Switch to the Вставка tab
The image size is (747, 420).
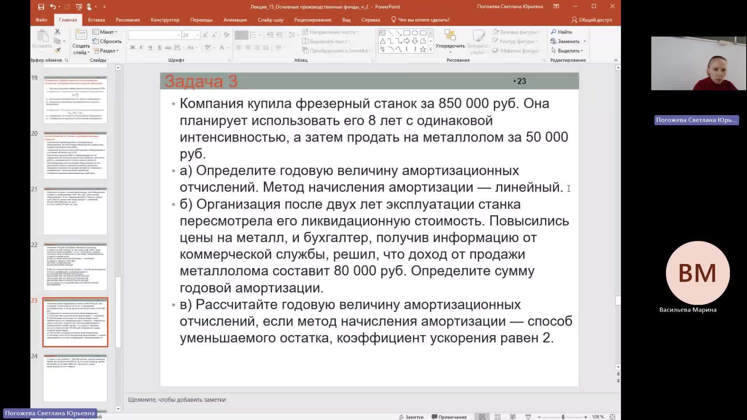[96, 20]
